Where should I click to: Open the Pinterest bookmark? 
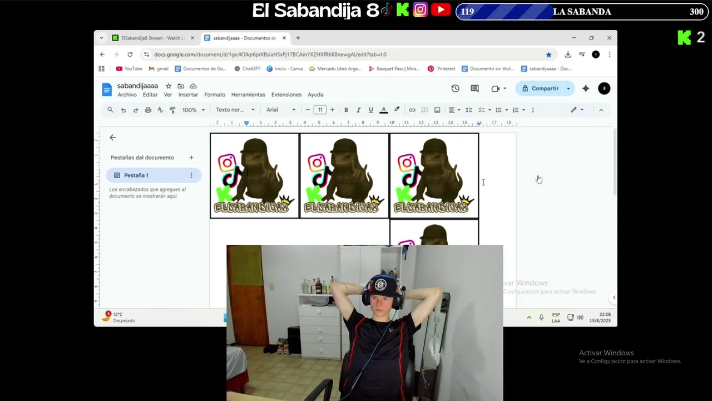tap(441, 69)
